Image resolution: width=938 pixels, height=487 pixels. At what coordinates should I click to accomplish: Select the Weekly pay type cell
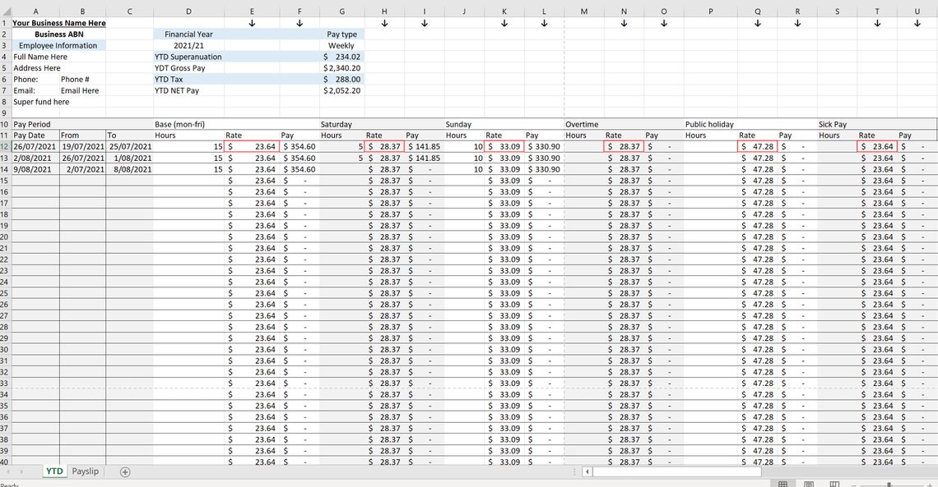coord(341,45)
